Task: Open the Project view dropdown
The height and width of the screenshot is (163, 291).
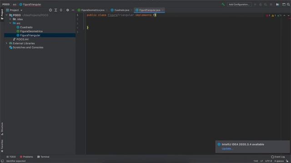Action: click(x=14, y=10)
